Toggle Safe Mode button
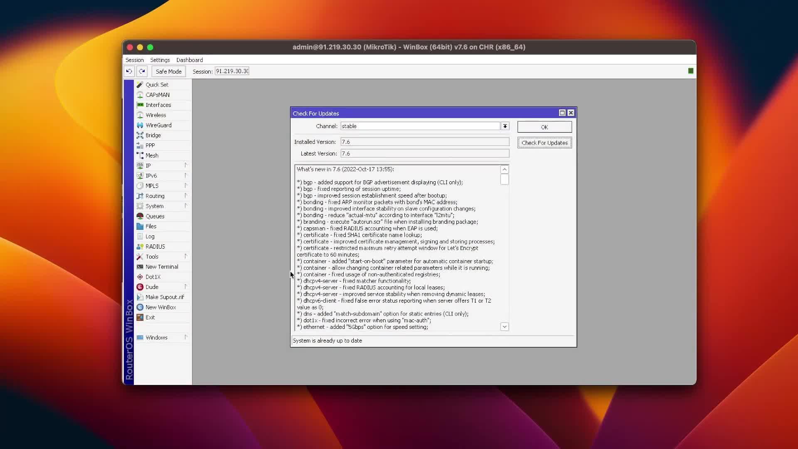 tap(168, 72)
